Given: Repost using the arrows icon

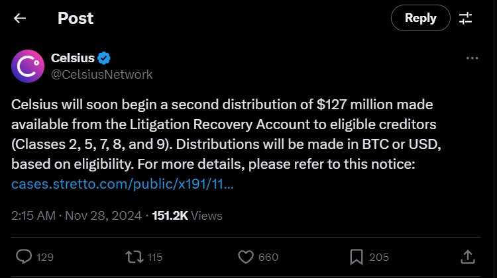Looking at the screenshot, I should 135,256.
